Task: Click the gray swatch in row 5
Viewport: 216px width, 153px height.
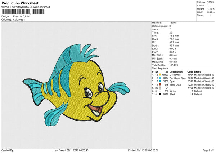Action: 160,88
